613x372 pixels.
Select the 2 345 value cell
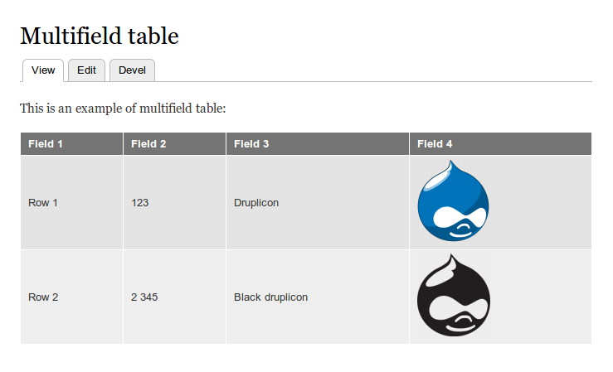coord(175,297)
